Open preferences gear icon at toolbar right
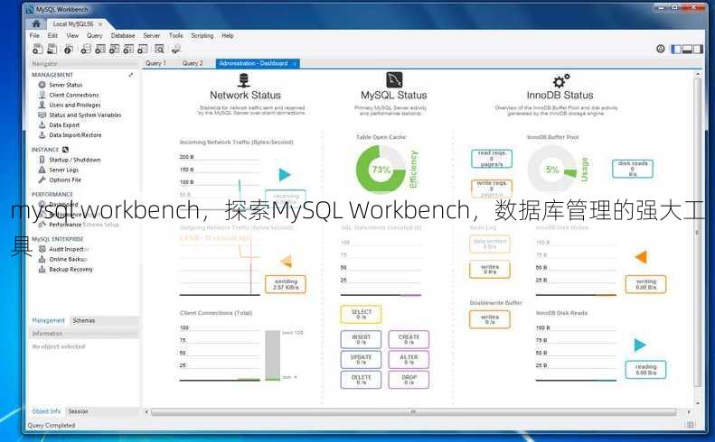715x442 pixels. (660, 48)
